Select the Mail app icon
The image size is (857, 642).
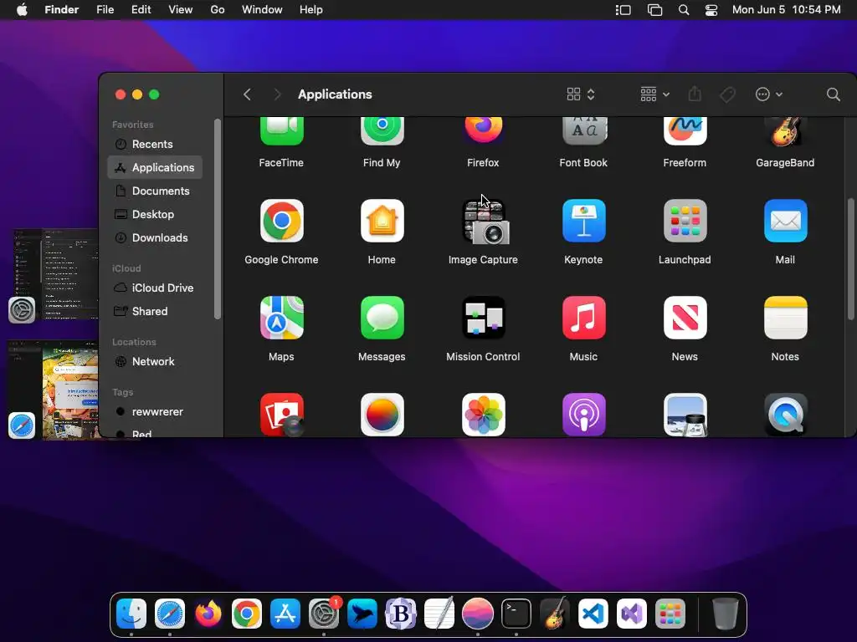[x=785, y=221]
